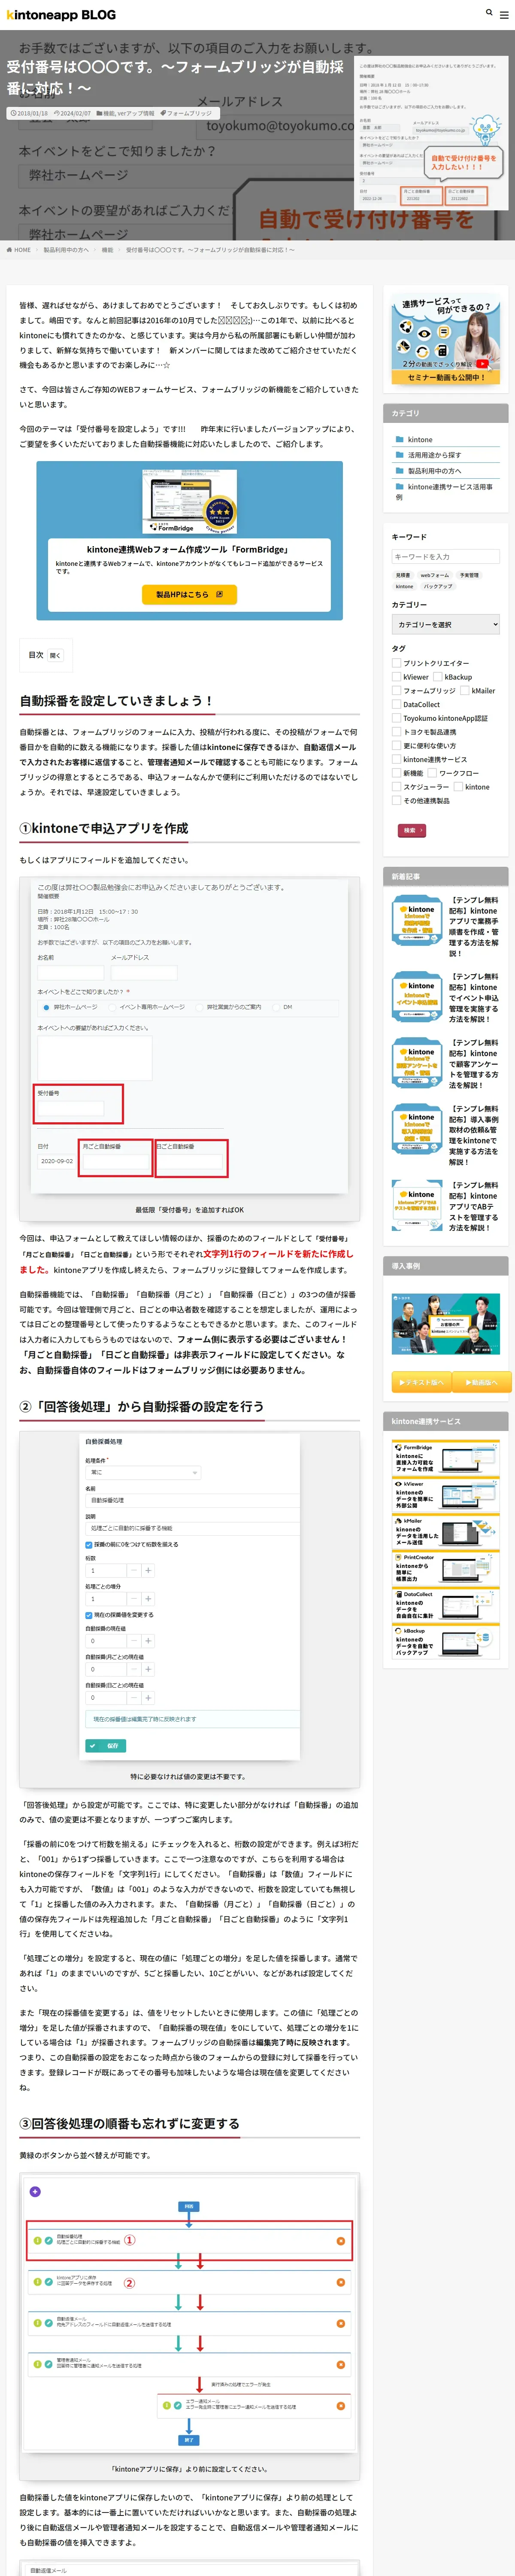Open the hamburger menu icon in header
The width and height of the screenshot is (515, 2576).
[503, 14]
